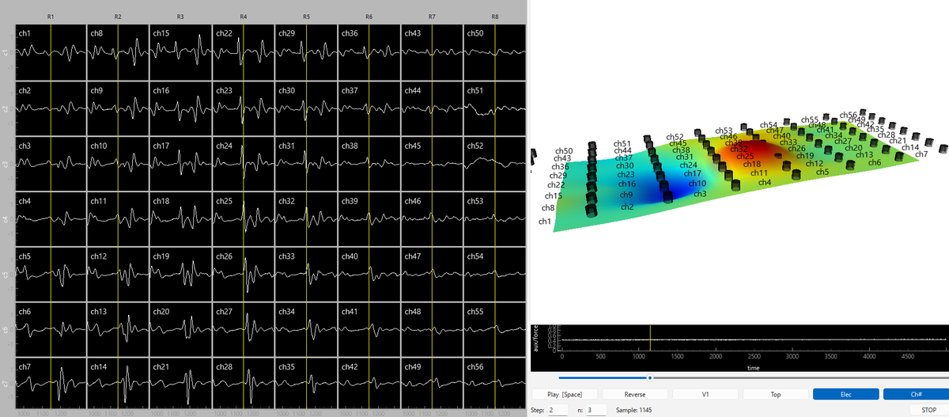Screen dimensions: 949x417
Task: Click the R4 column header
Action: pyautogui.click(x=244, y=17)
